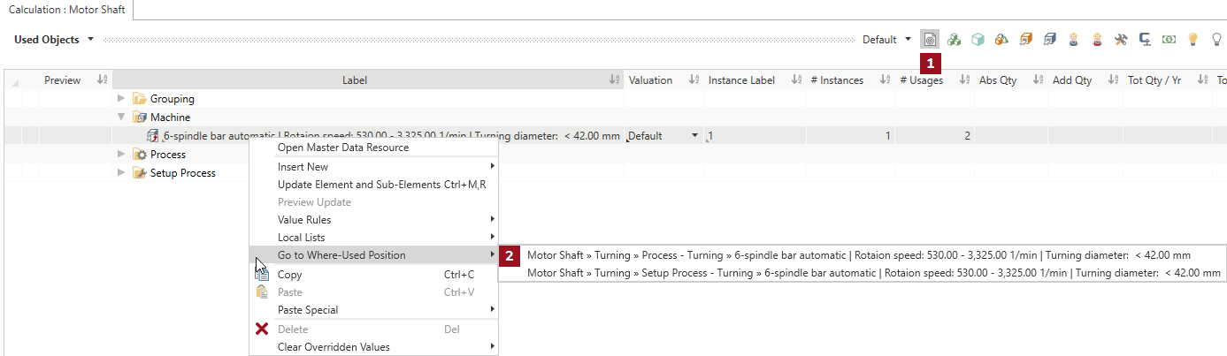Click the blue-shirted worker toolbar icon
1227x356 pixels.
coord(1073,39)
